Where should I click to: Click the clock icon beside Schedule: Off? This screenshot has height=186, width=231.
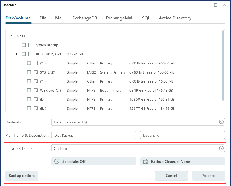tap(57, 162)
